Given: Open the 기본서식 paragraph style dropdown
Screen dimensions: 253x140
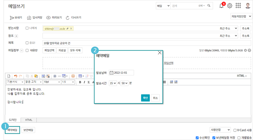Looking at the screenshot, I should pyautogui.click(x=15, y=82).
